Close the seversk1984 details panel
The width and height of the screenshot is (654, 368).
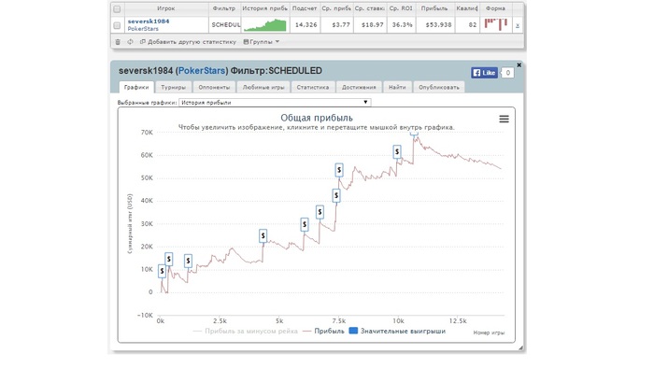[x=519, y=65]
